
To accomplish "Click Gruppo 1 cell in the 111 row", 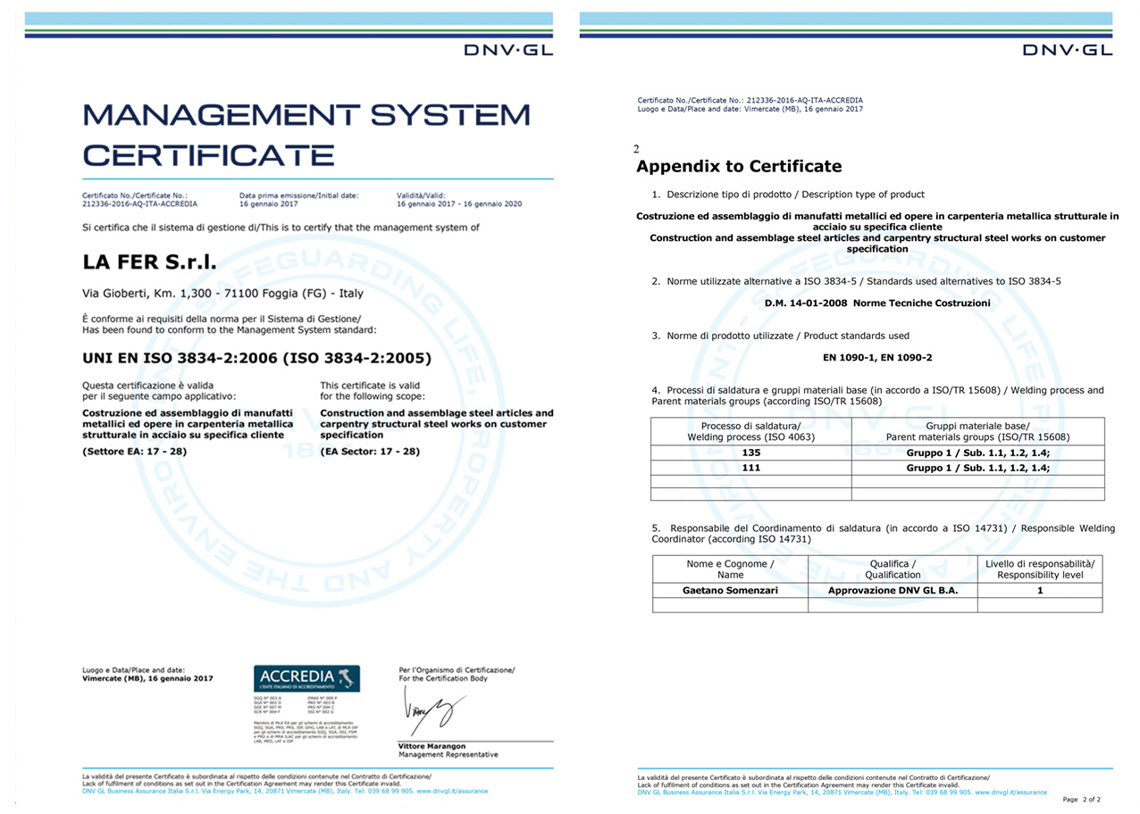I will [x=977, y=468].
